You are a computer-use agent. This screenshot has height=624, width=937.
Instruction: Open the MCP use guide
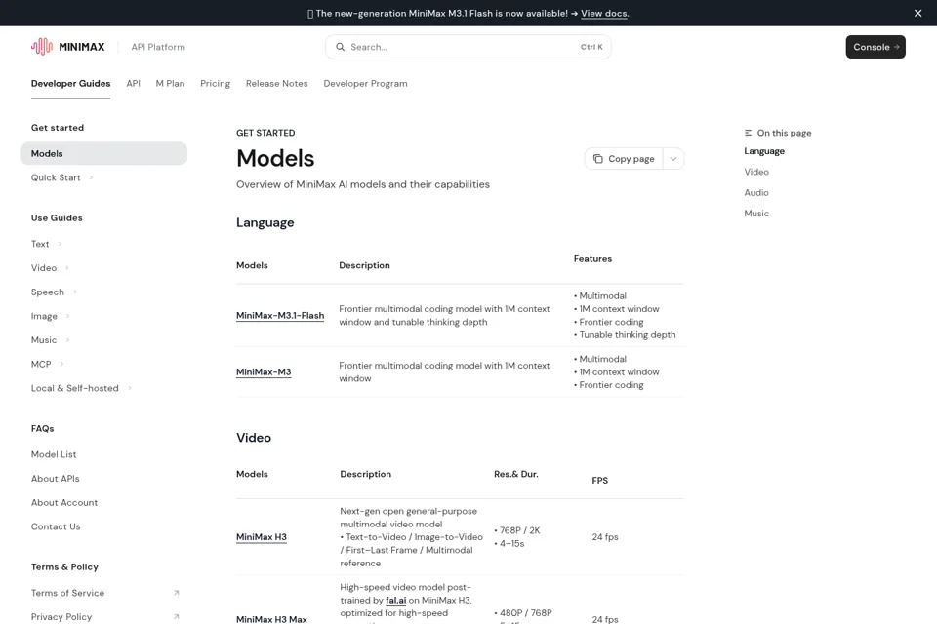click(x=41, y=364)
